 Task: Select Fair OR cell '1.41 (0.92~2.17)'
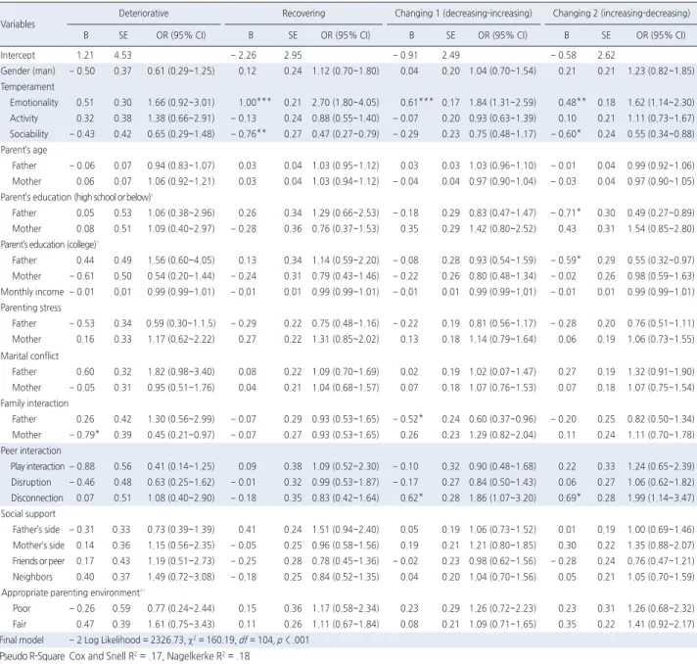[661, 625]
